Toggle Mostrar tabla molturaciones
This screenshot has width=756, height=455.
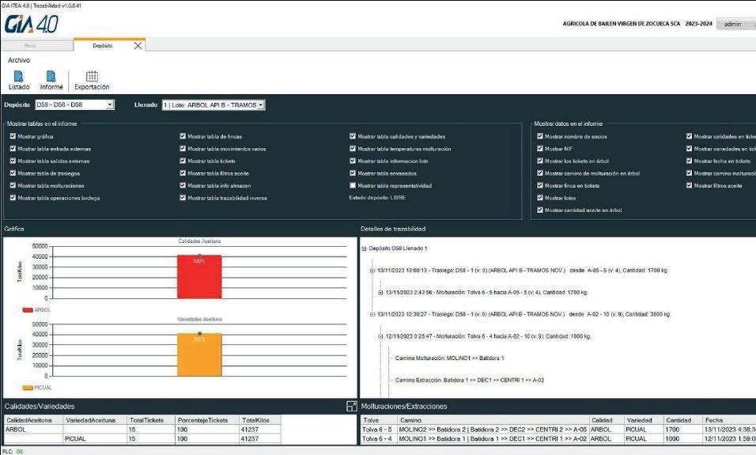click(13, 185)
